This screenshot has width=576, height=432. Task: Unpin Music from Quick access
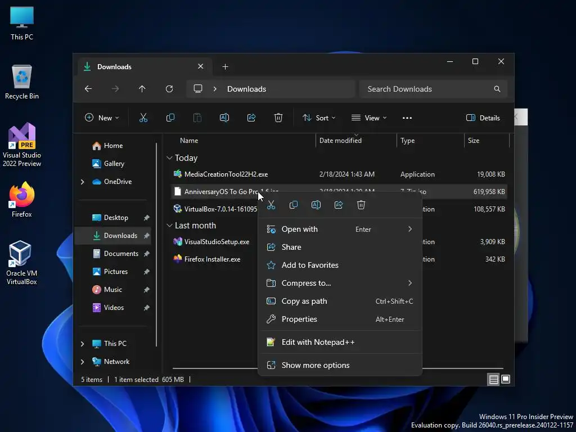[147, 290]
